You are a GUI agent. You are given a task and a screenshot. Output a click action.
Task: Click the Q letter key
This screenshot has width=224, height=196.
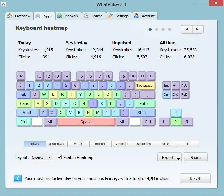click(35, 94)
